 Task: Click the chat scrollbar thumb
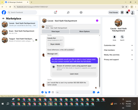click(99, 72)
